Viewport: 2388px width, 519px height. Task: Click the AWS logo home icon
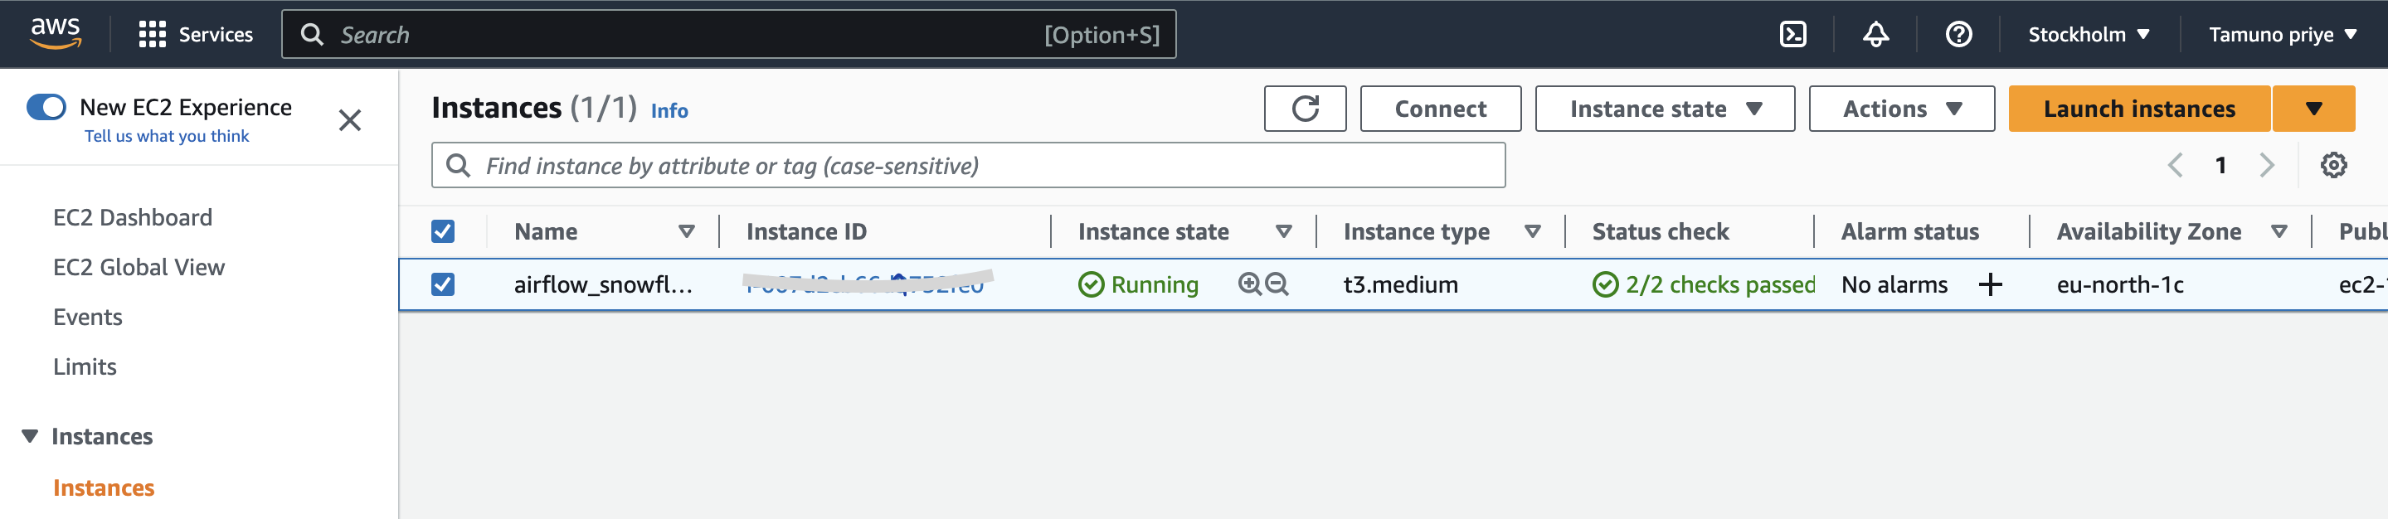[56, 33]
